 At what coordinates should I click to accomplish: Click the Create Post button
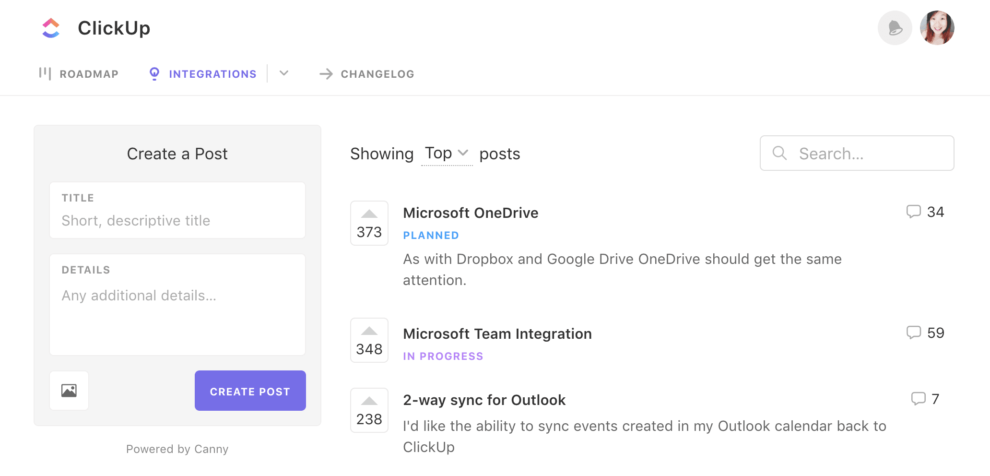250,391
